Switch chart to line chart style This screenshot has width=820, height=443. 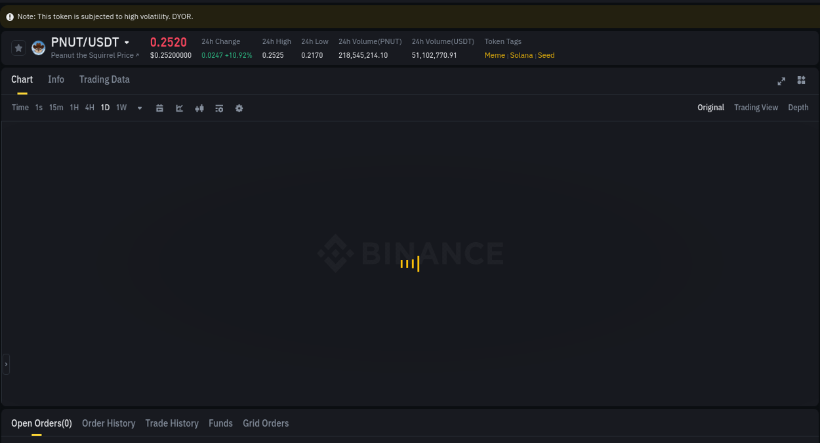[x=179, y=108]
